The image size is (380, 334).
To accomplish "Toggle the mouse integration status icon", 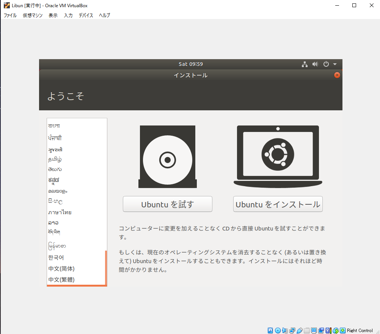I will [335, 330].
